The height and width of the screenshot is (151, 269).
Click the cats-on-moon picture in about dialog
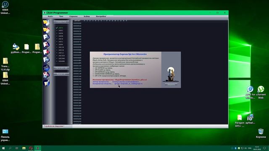tap(171, 74)
